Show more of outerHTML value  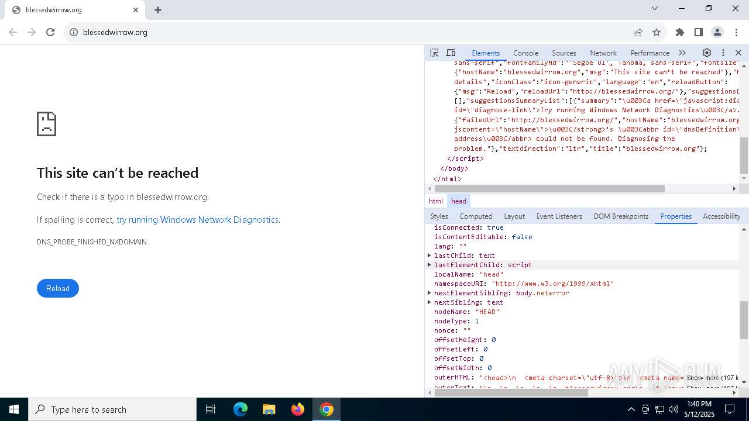[712, 378]
